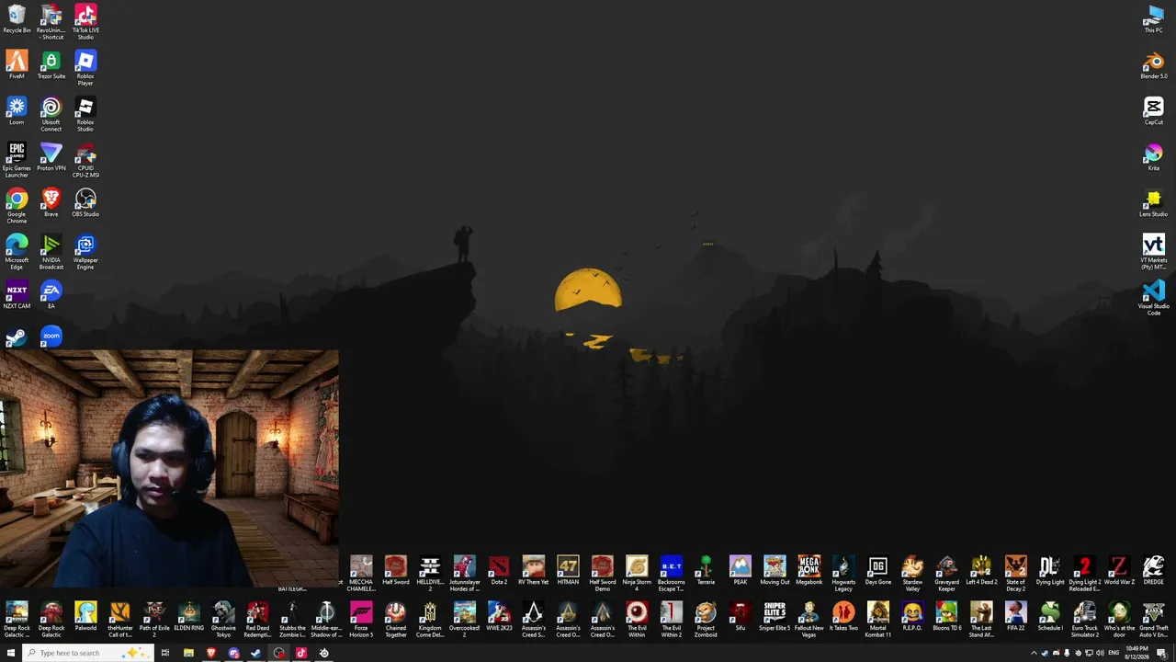
Task: Open Google Chrome desktop shortcut
Action: click(x=17, y=206)
